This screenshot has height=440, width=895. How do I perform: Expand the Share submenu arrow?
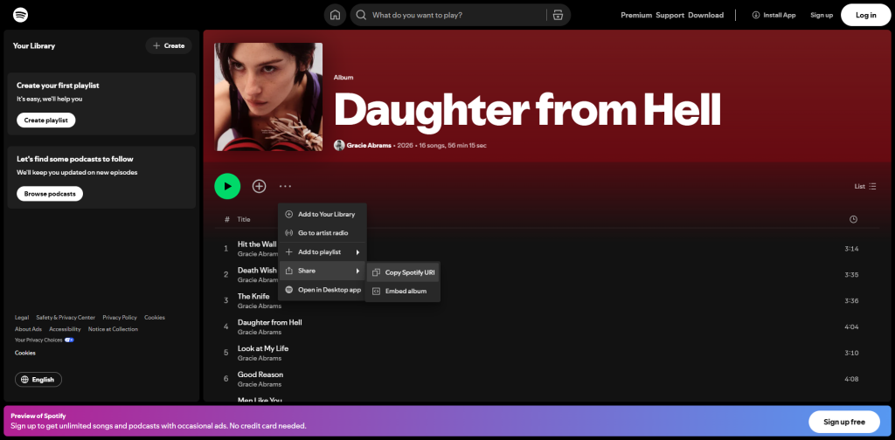click(357, 271)
